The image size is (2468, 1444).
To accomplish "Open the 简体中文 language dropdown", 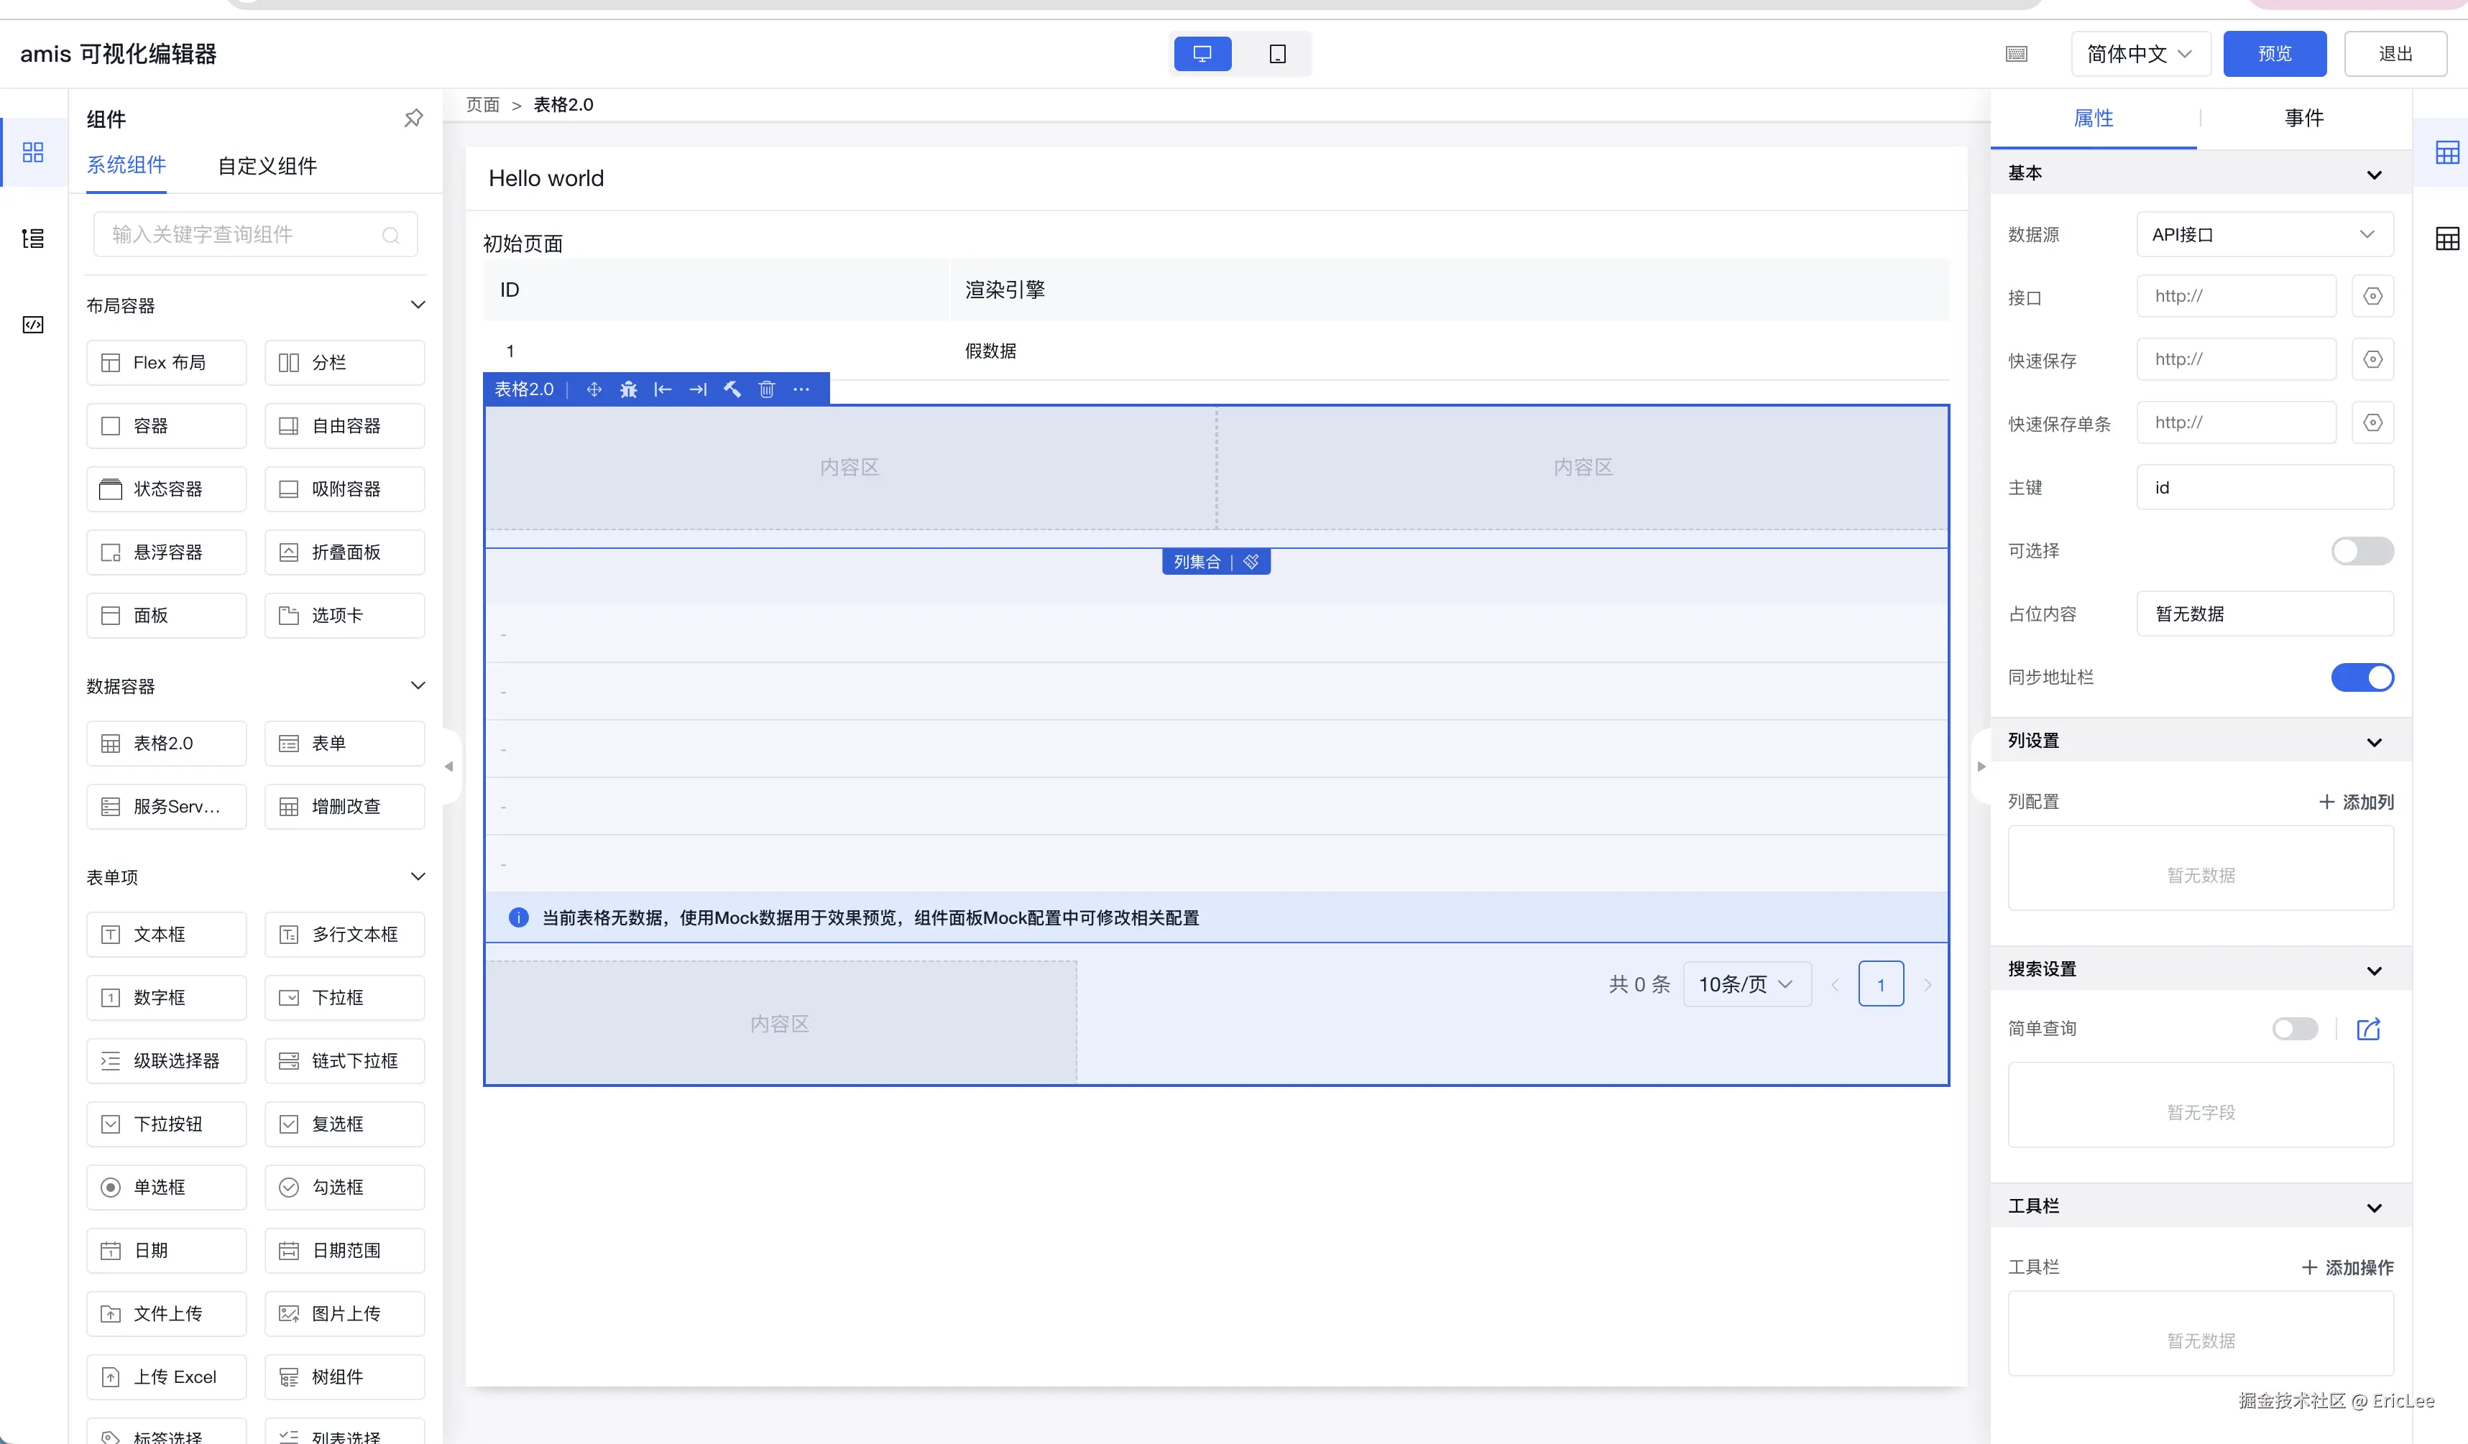I will 2139,54.
